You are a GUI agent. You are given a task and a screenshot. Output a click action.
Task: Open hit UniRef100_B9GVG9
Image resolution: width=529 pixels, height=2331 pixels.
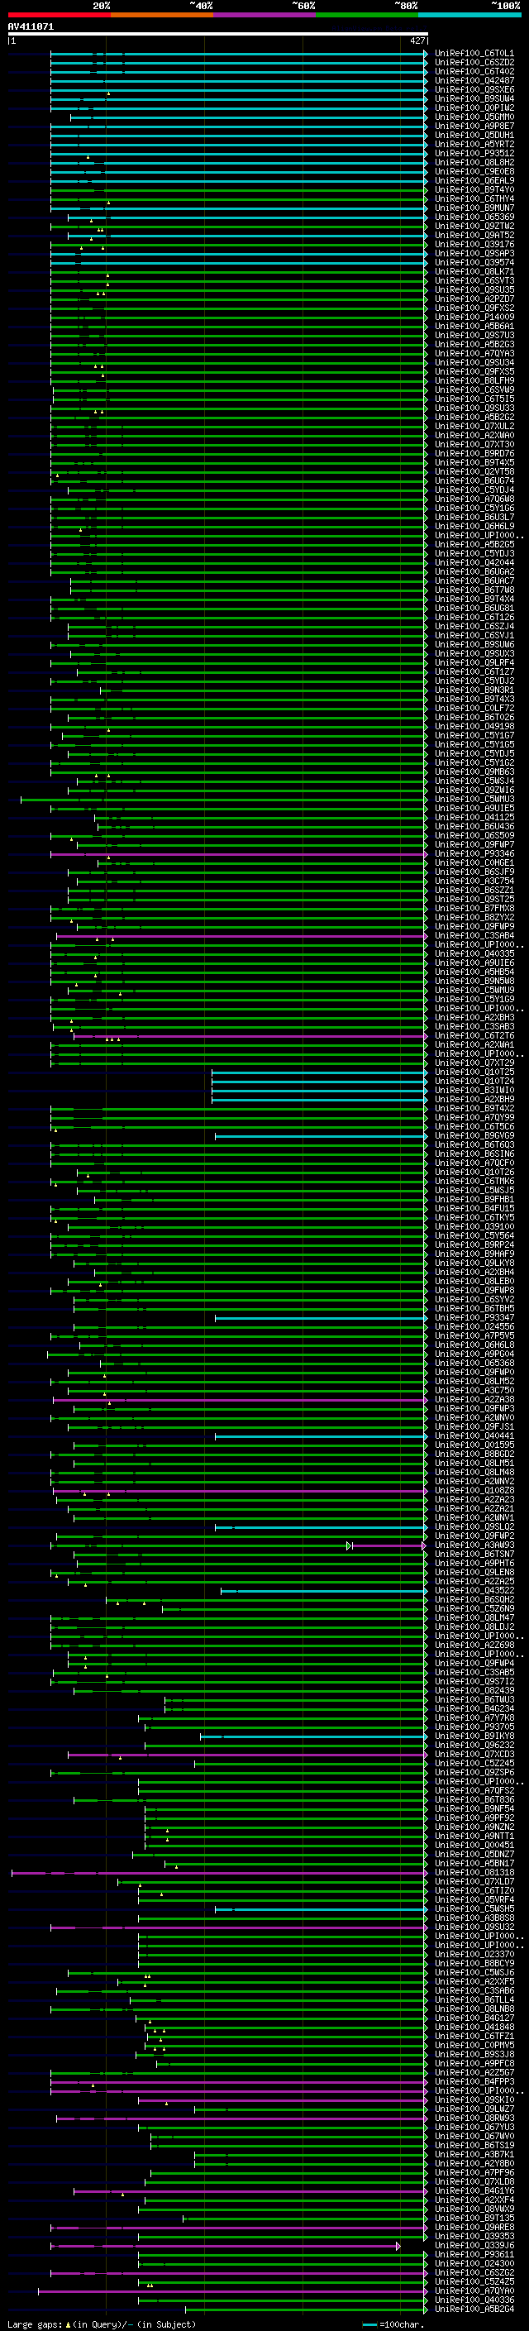coord(474,1135)
